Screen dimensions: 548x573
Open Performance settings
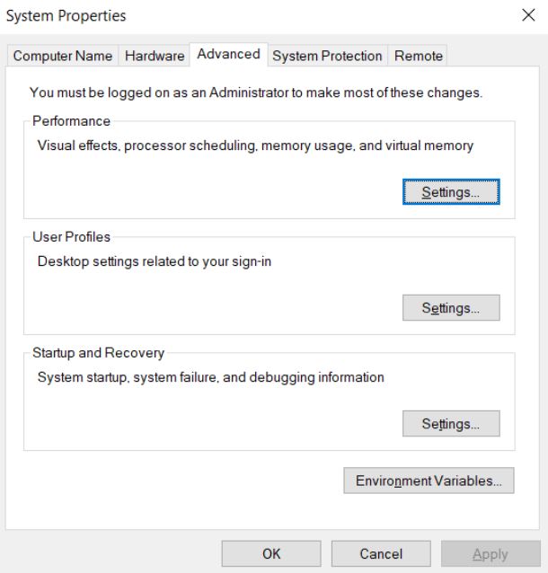(450, 192)
